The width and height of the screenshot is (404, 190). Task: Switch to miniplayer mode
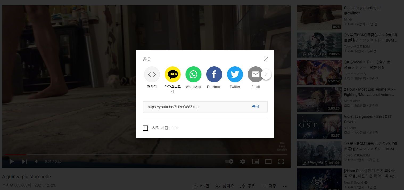pyautogui.click(x=255, y=161)
